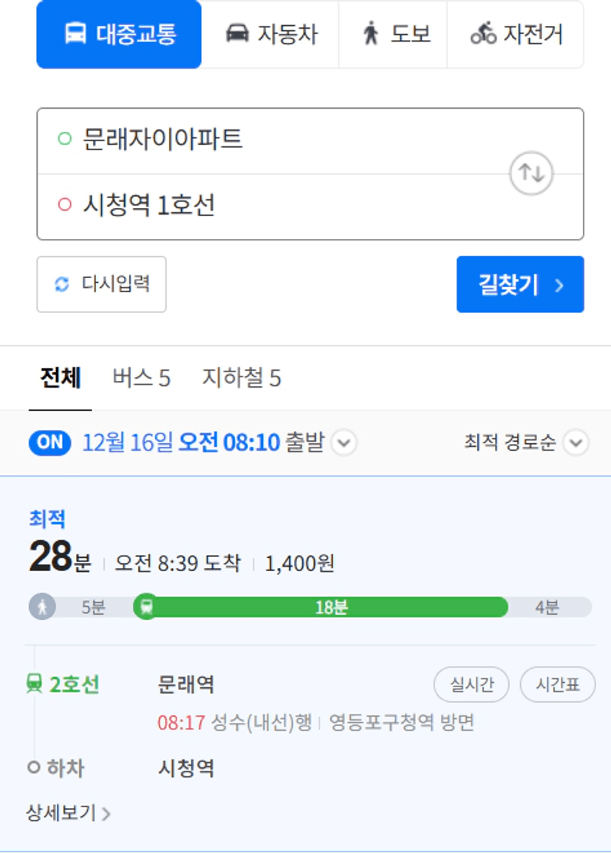Edit the 문래자이아파트 origin field
This screenshot has width=611, height=853.
coord(272,141)
